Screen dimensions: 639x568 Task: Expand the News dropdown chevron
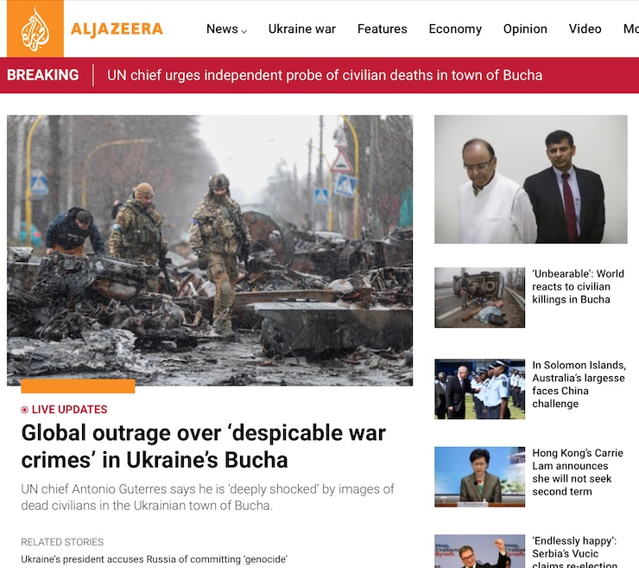pyautogui.click(x=244, y=31)
